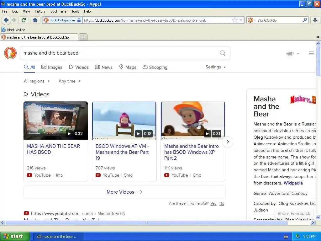Viewport: 321px width, 241px height.
Task: Open the Edit menu
Action: pyautogui.click(x=15, y=11)
